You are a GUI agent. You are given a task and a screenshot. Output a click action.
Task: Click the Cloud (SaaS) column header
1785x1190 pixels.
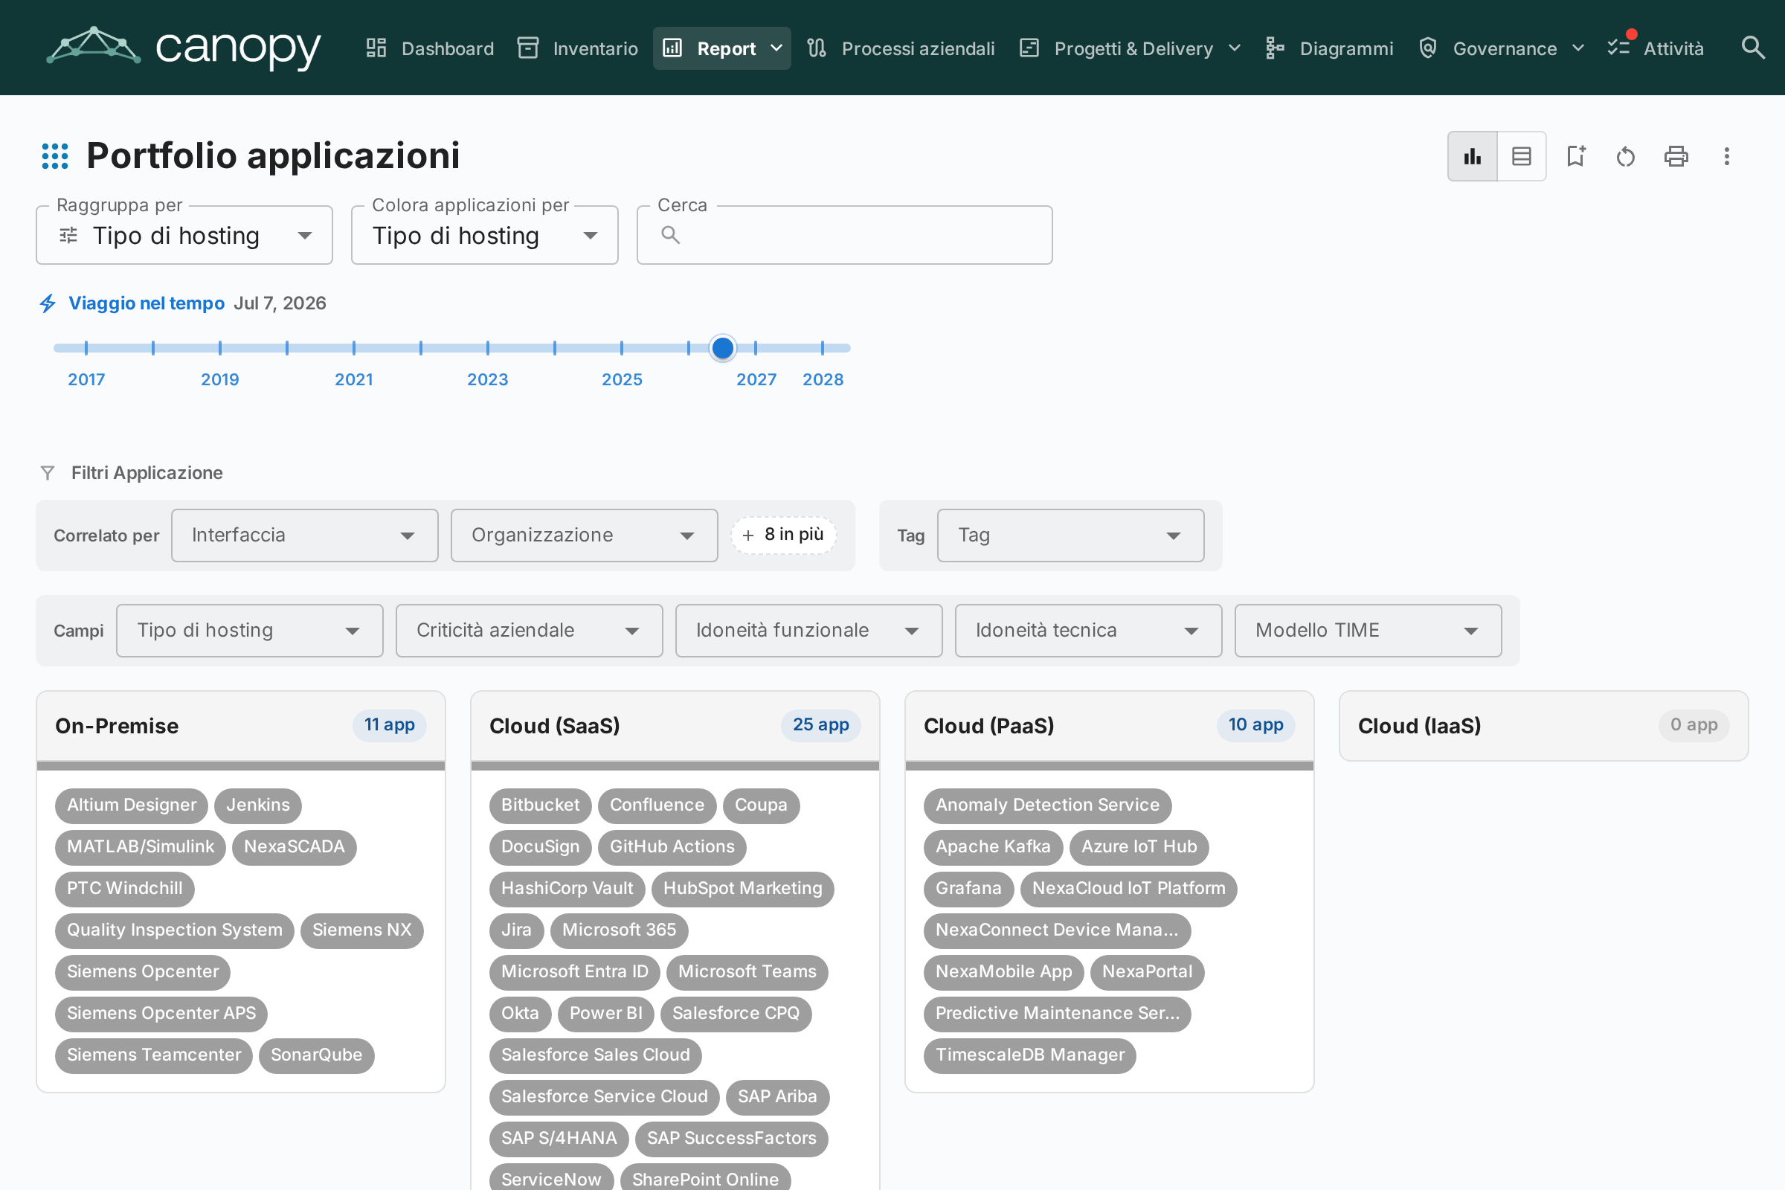click(675, 727)
